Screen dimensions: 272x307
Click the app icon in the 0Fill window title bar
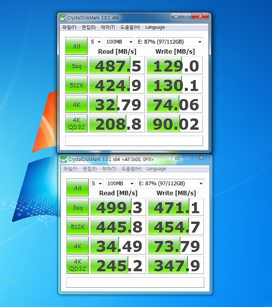pos(64,160)
